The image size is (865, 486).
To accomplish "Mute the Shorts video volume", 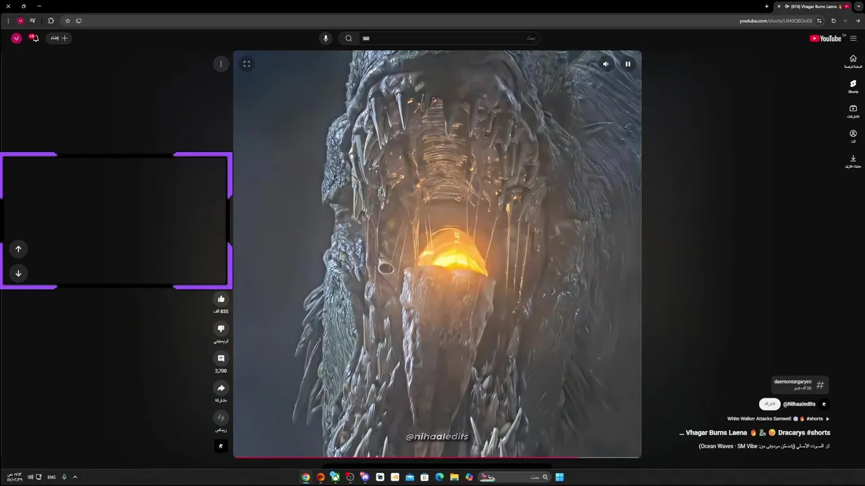I will (605, 64).
